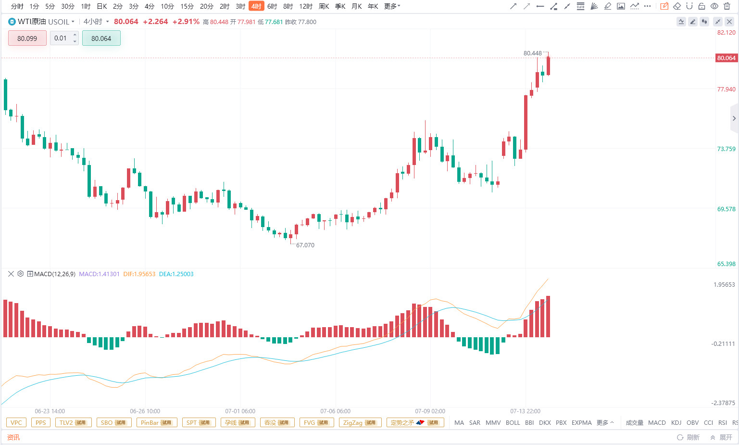Open MACD indicator settings gear icon

[20, 274]
